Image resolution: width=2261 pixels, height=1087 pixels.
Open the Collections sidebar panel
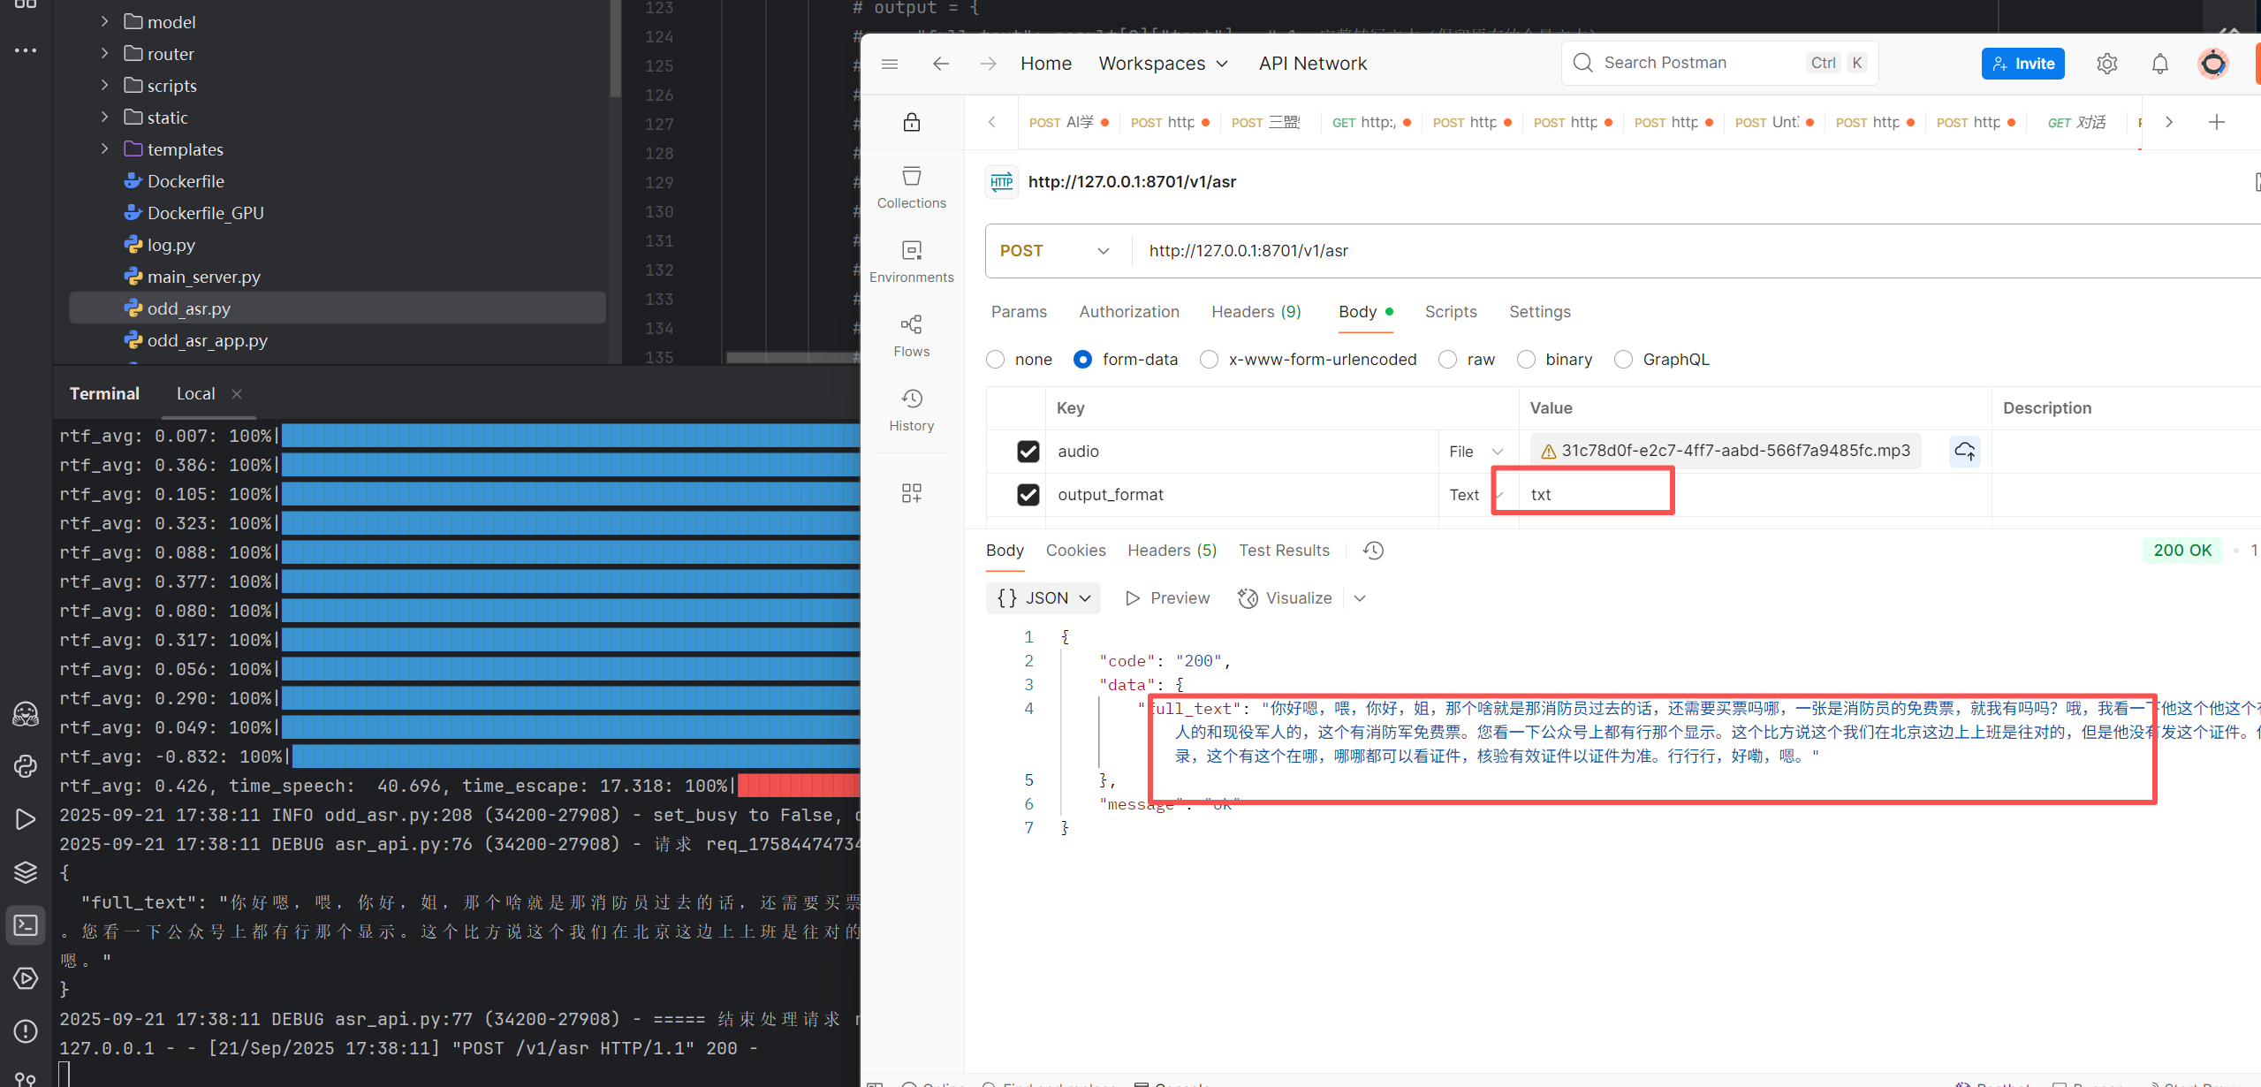[911, 187]
